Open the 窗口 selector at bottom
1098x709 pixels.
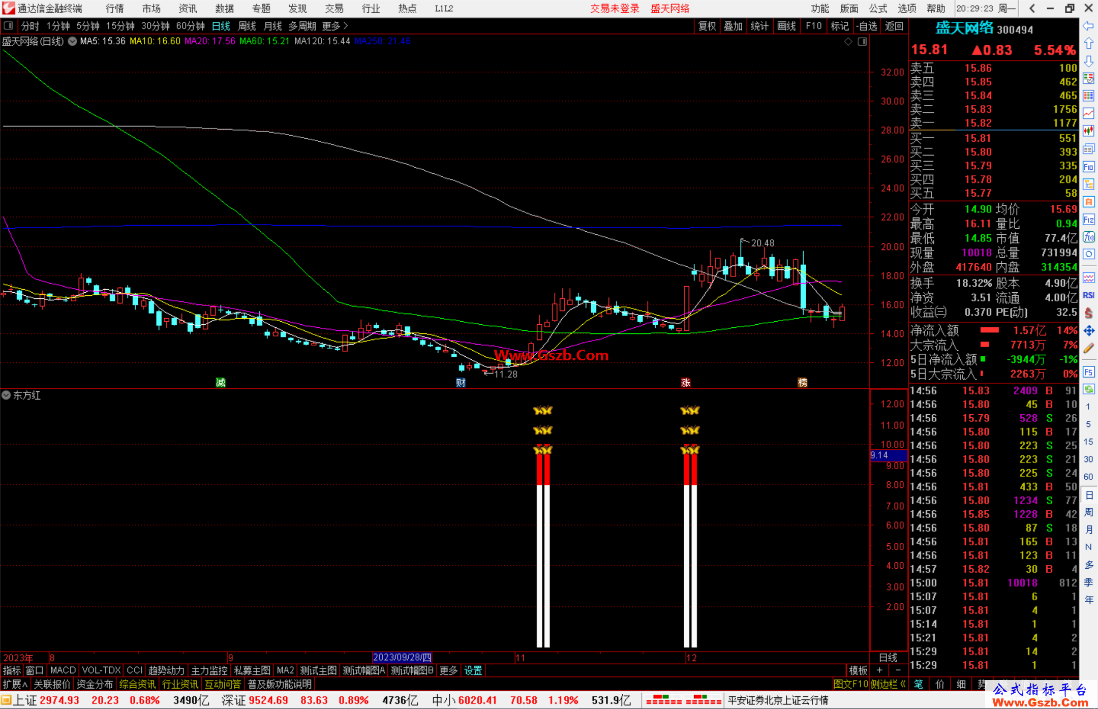(35, 670)
